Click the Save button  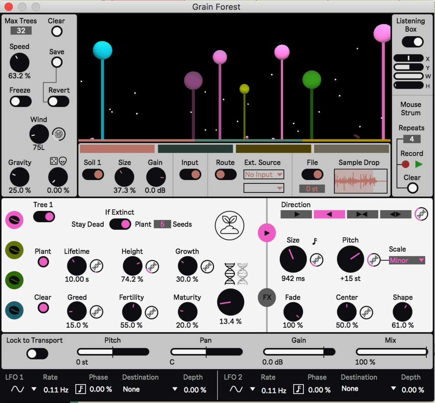[57, 62]
